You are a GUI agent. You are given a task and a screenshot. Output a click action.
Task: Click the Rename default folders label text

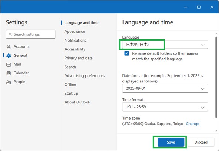pos(165,56)
